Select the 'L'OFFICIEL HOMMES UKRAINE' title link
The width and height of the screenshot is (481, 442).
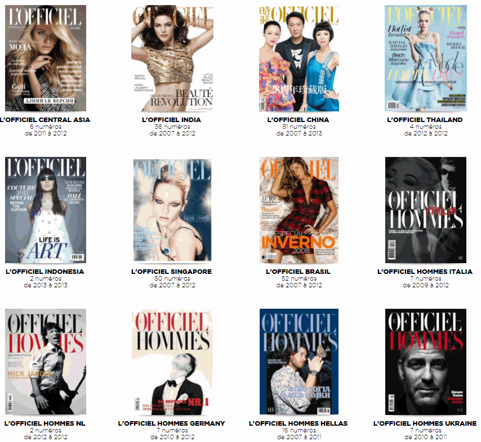[x=425, y=423]
